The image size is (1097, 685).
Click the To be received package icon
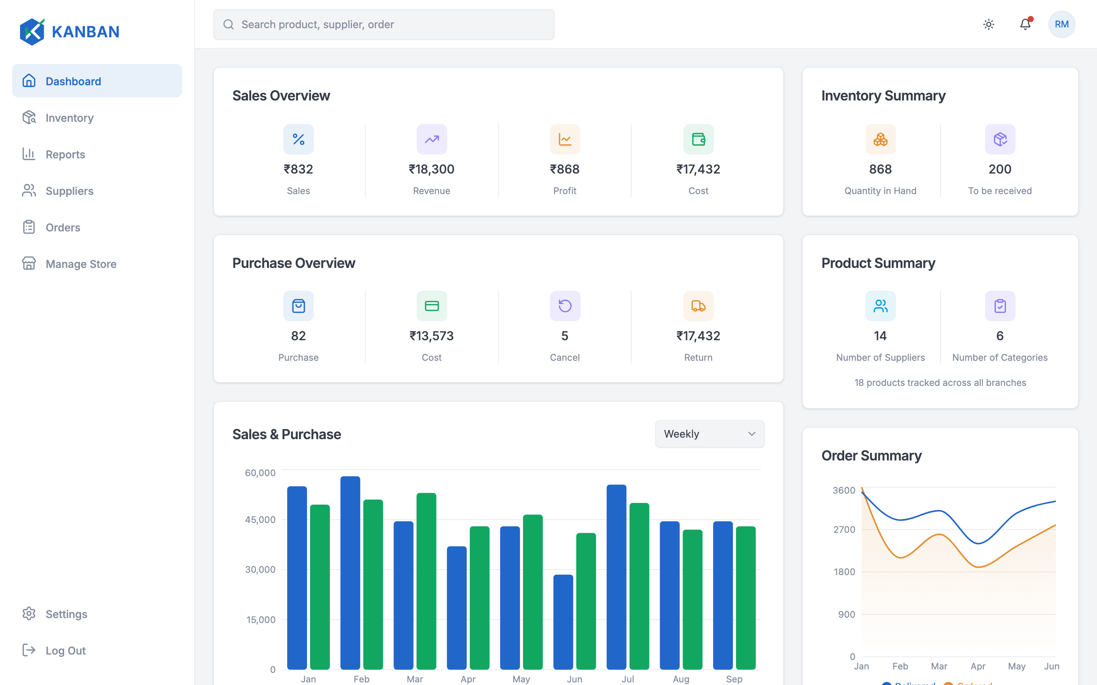click(x=1000, y=139)
